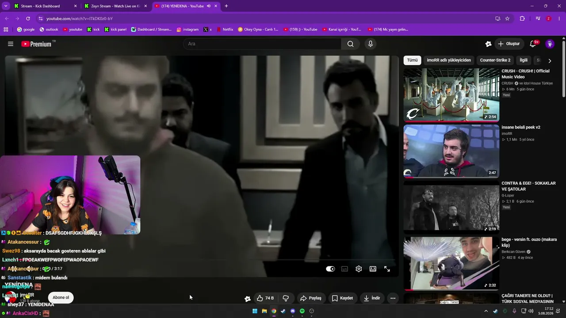Open the Okey Oyna bookmark
This screenshot has height=318, width=566.
tap(258, 30)
